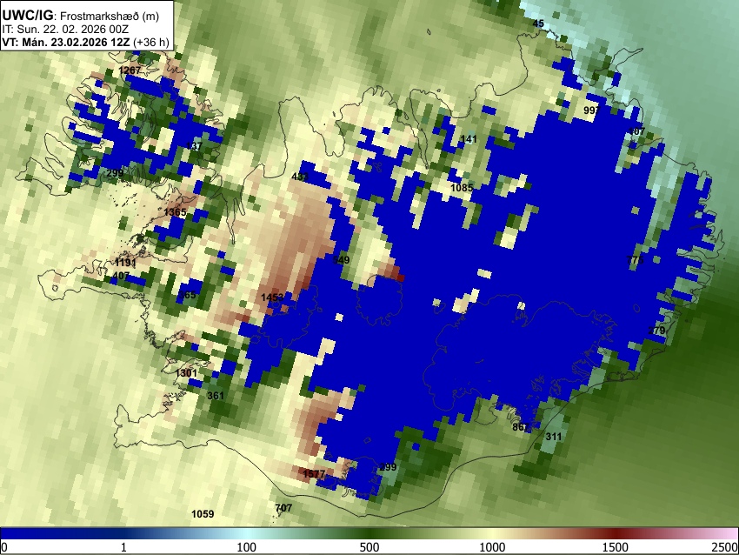
Task: Click the value 299 in the Westfjords
Action: point(115,173)
